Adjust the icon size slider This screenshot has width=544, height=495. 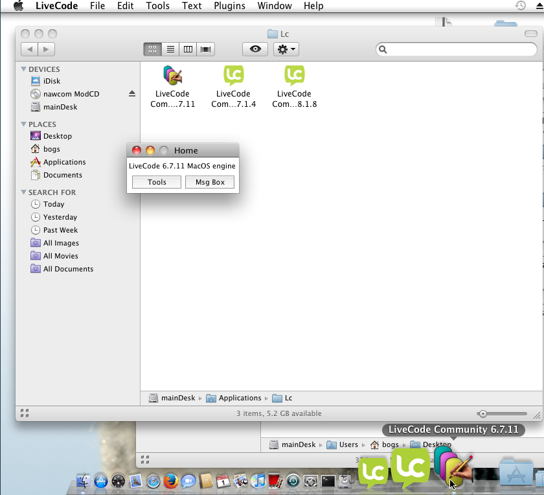tap(483, 413)
